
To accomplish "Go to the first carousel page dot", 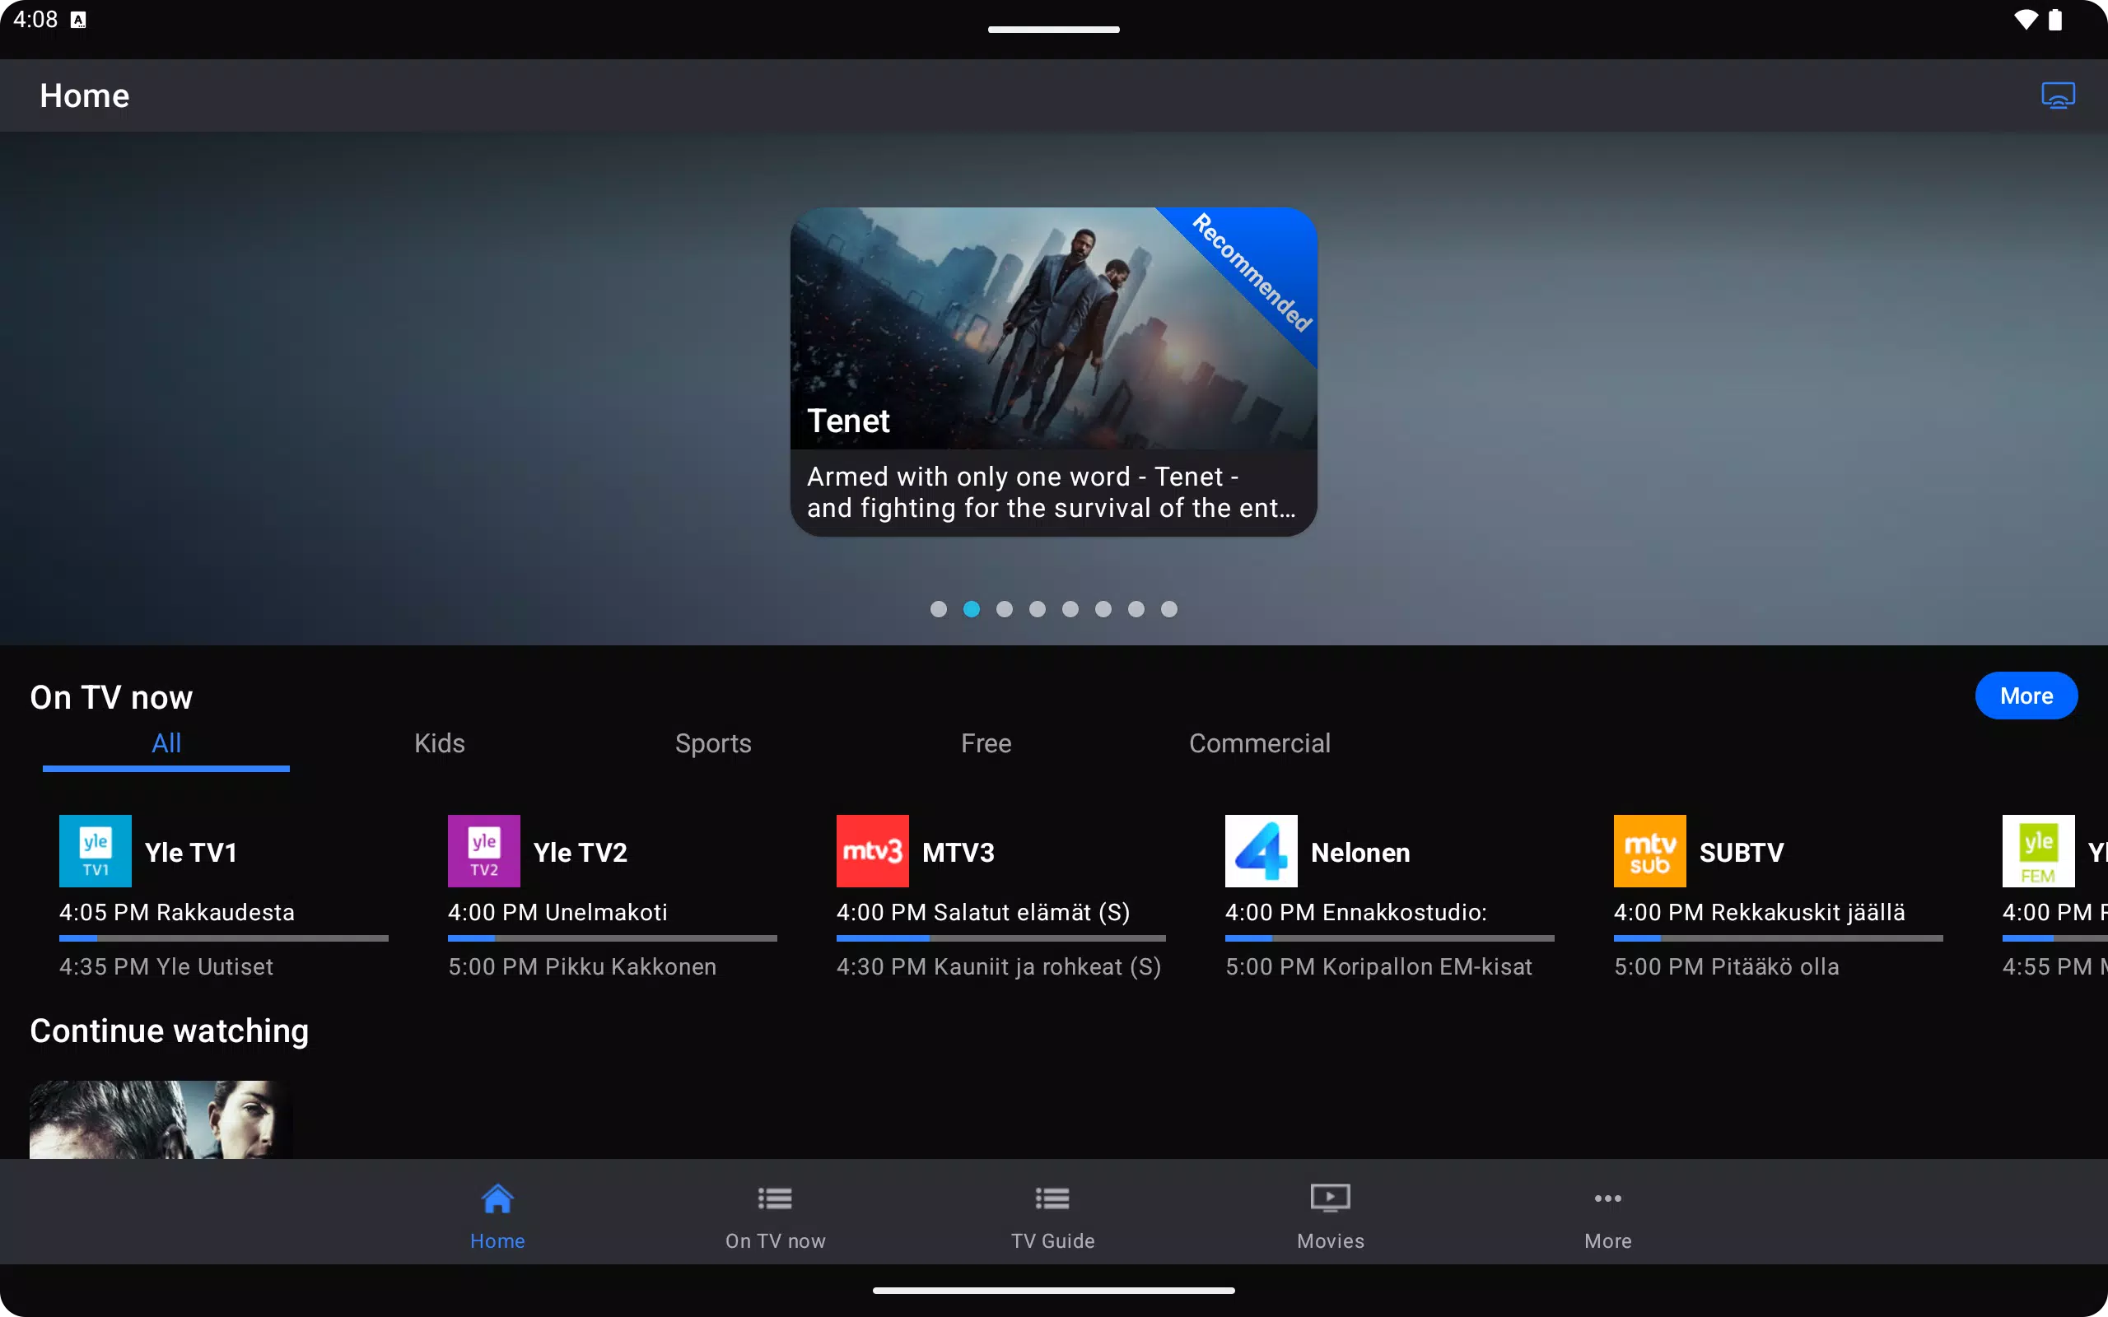I will click(938, 609).
